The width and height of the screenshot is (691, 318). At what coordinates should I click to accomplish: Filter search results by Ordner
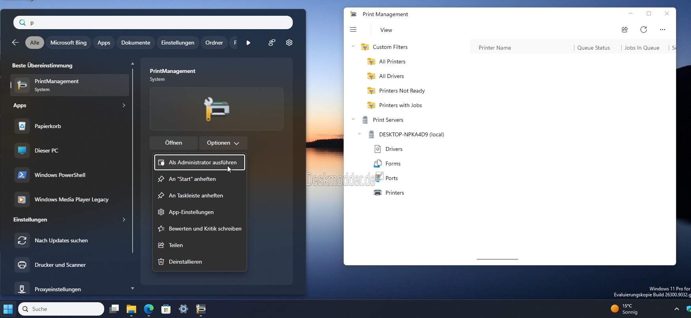click(x=214, y=43)
